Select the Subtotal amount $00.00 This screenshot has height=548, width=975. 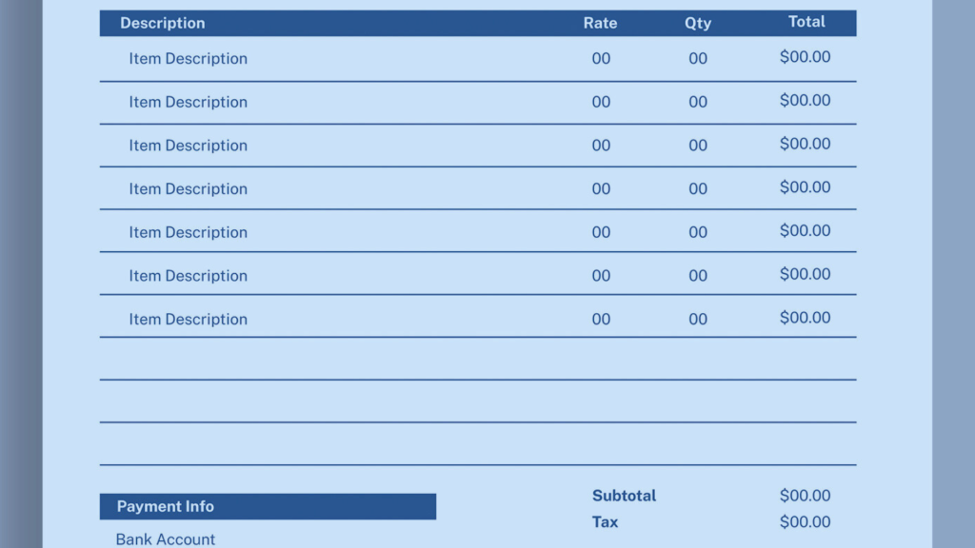[806, 496]
